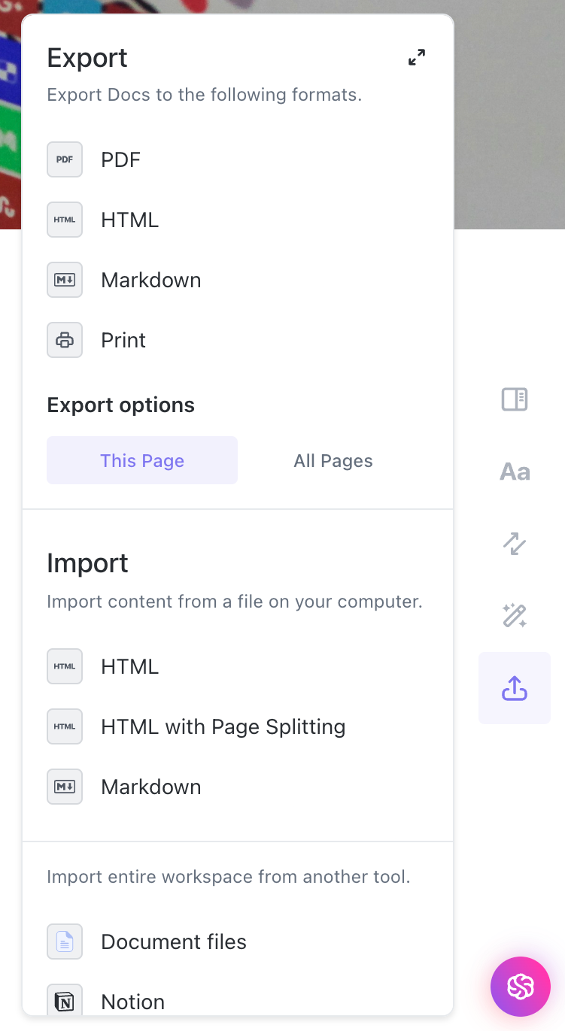Screen dimensions: 565x1031
Task: Choose HTML with Page Splitting import
Action: 223,726
